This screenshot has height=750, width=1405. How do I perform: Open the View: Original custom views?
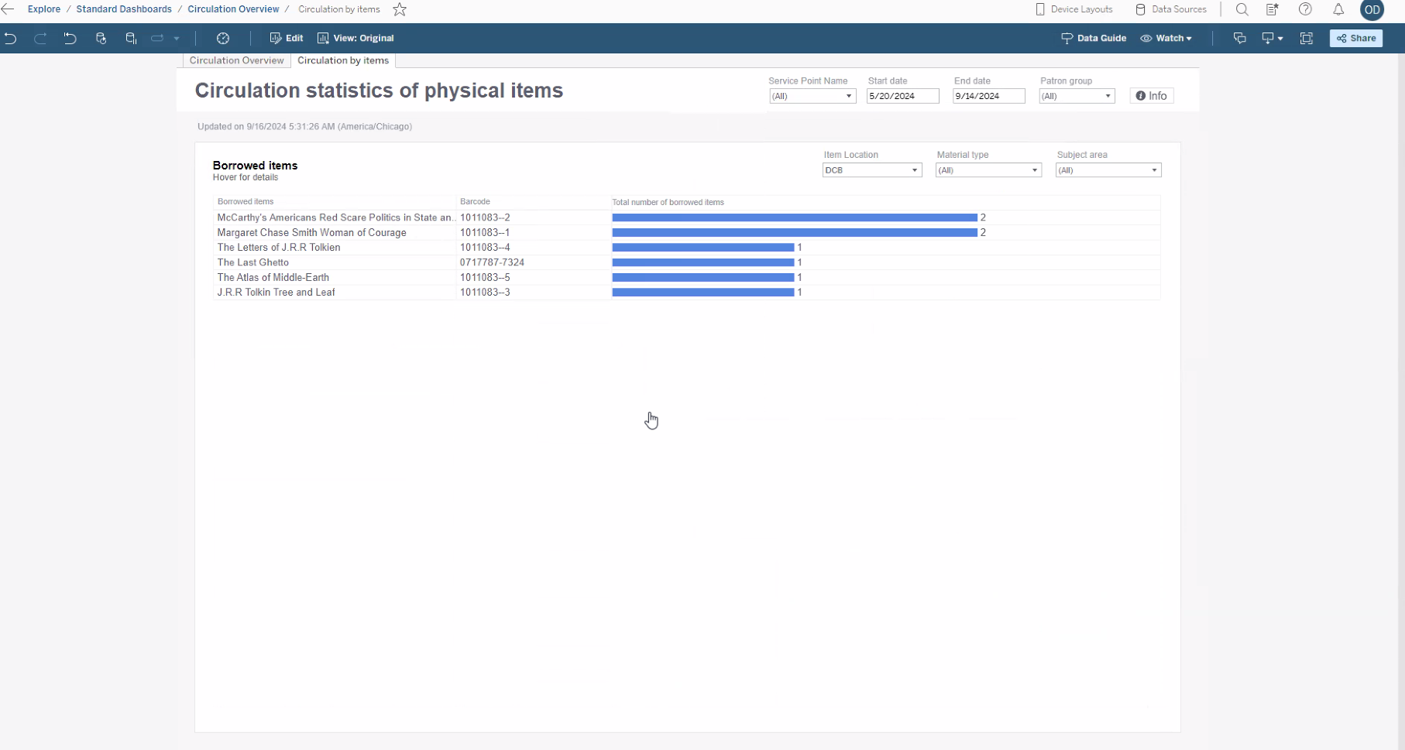pos(356,38)
